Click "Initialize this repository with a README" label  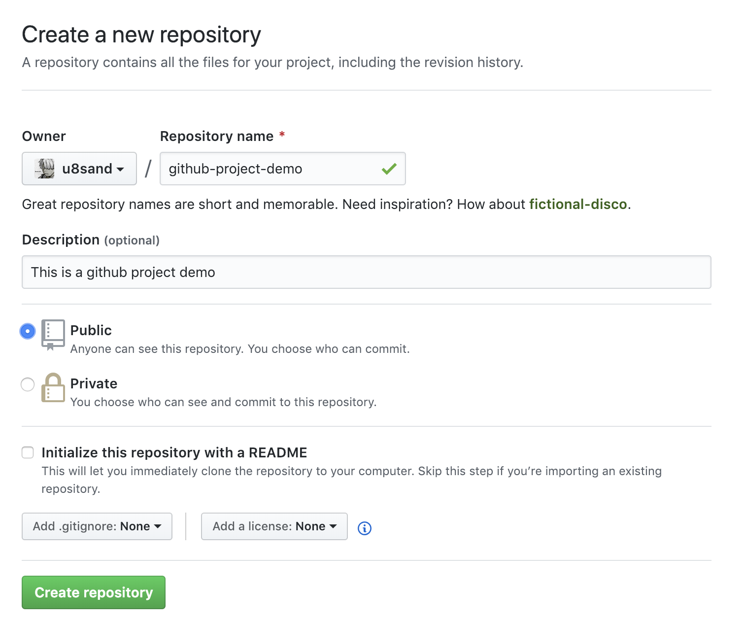pos(174,452)
